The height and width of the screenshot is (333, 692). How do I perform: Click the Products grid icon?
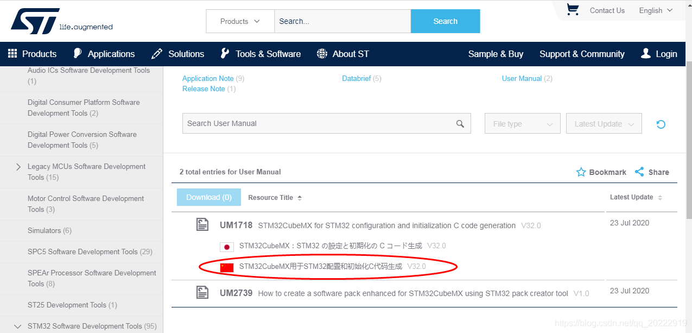point(12,53)
